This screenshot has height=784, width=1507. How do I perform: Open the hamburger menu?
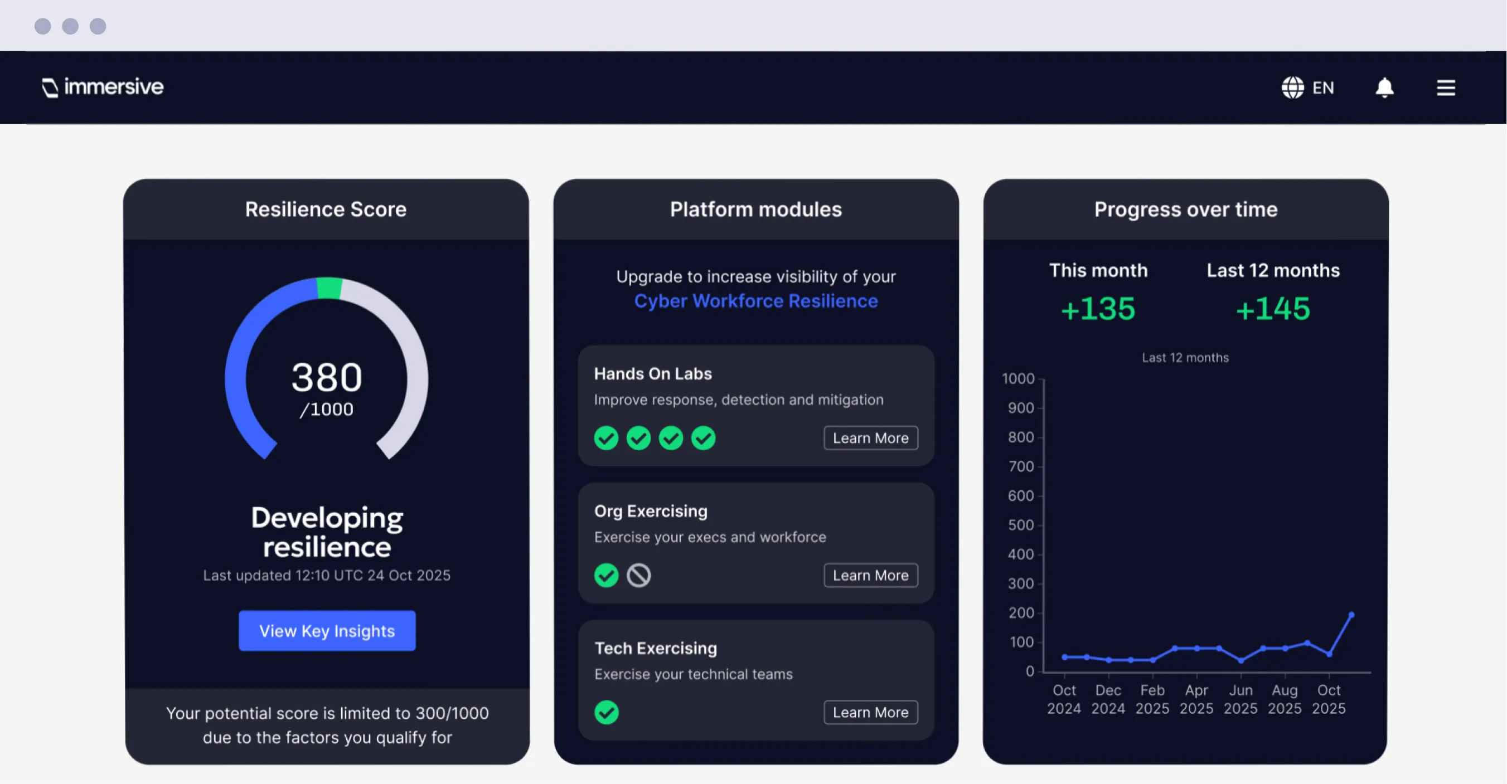coord(1445,87)
